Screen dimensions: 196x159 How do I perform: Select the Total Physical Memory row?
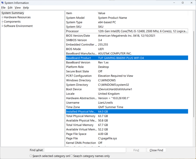[127, 116]
